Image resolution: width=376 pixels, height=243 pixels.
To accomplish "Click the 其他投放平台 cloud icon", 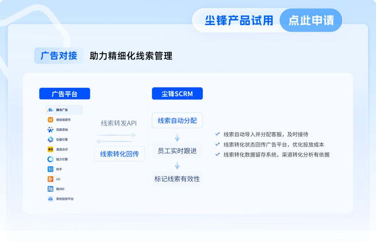I will point(50,199).
